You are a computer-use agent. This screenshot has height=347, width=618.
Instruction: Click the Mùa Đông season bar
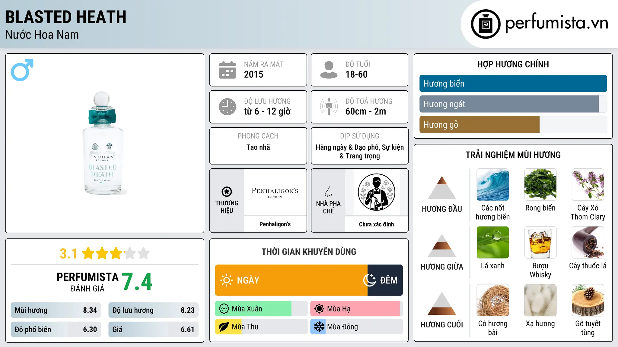click(x=356, y=327)
